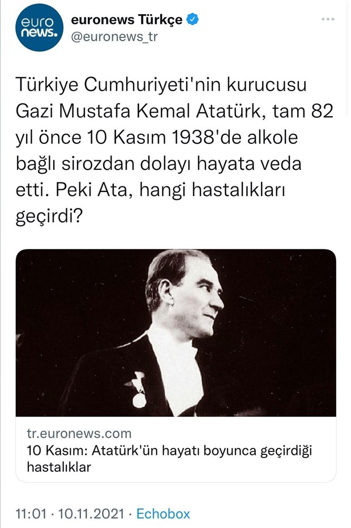Screen dimensions: 351x528
Task: Click the 11:01 tweet timestamp
Action: [31, 514]
